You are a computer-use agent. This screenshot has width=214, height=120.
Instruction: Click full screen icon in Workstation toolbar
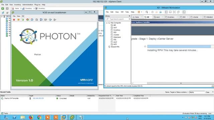[174, 12]
